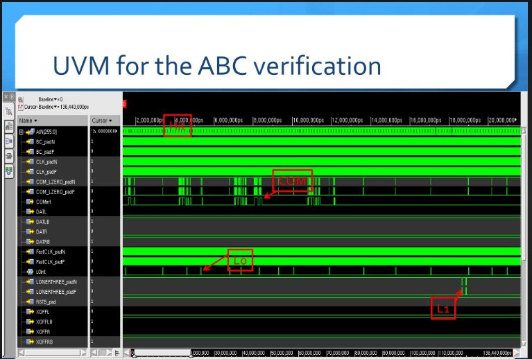Select the FastCLK_padN signal
This screenshot has width=532, height=359.
point(50,252)
